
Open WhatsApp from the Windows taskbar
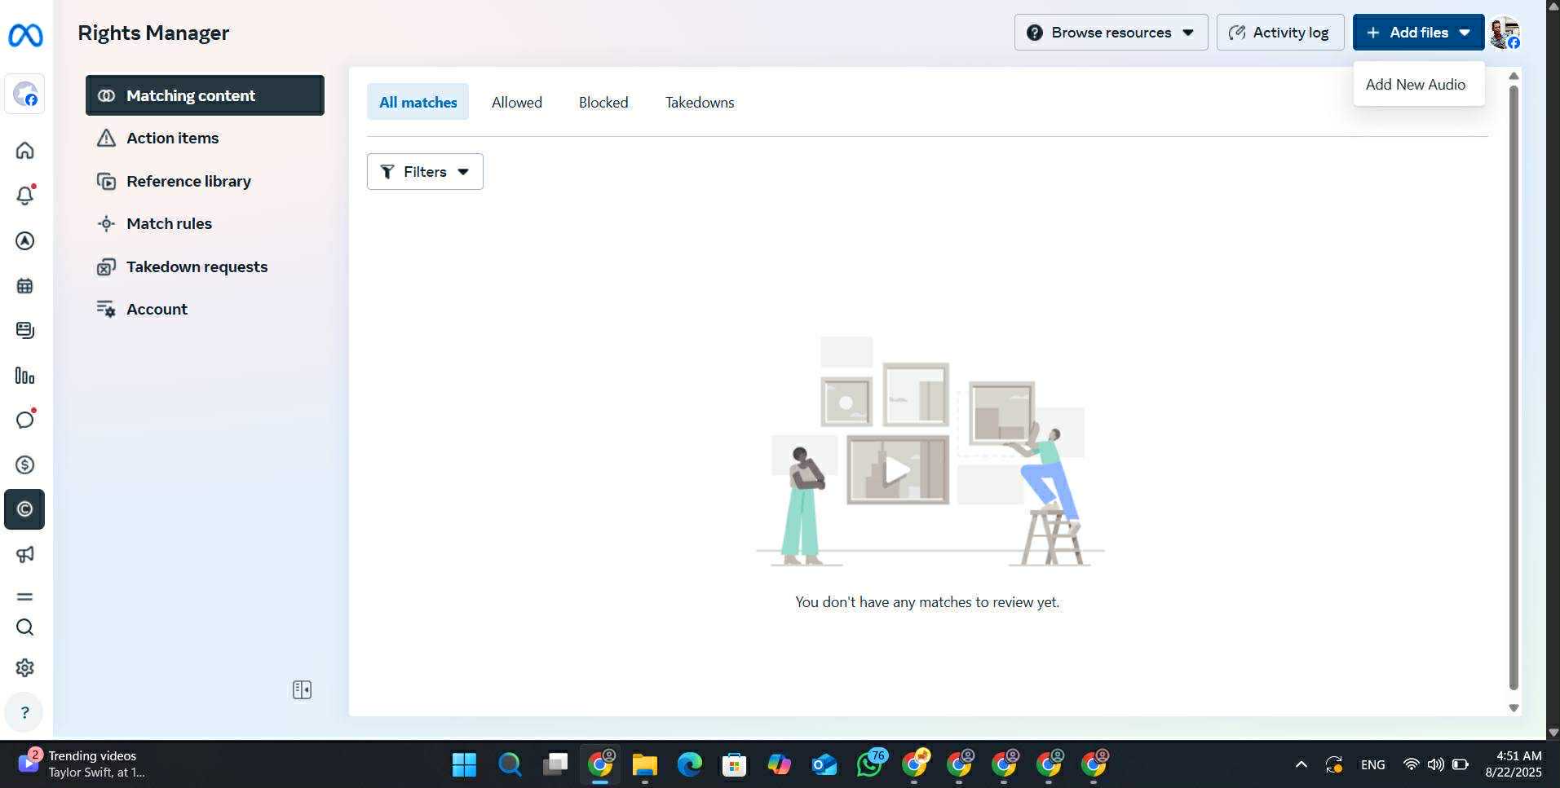(x=869, y=764)
